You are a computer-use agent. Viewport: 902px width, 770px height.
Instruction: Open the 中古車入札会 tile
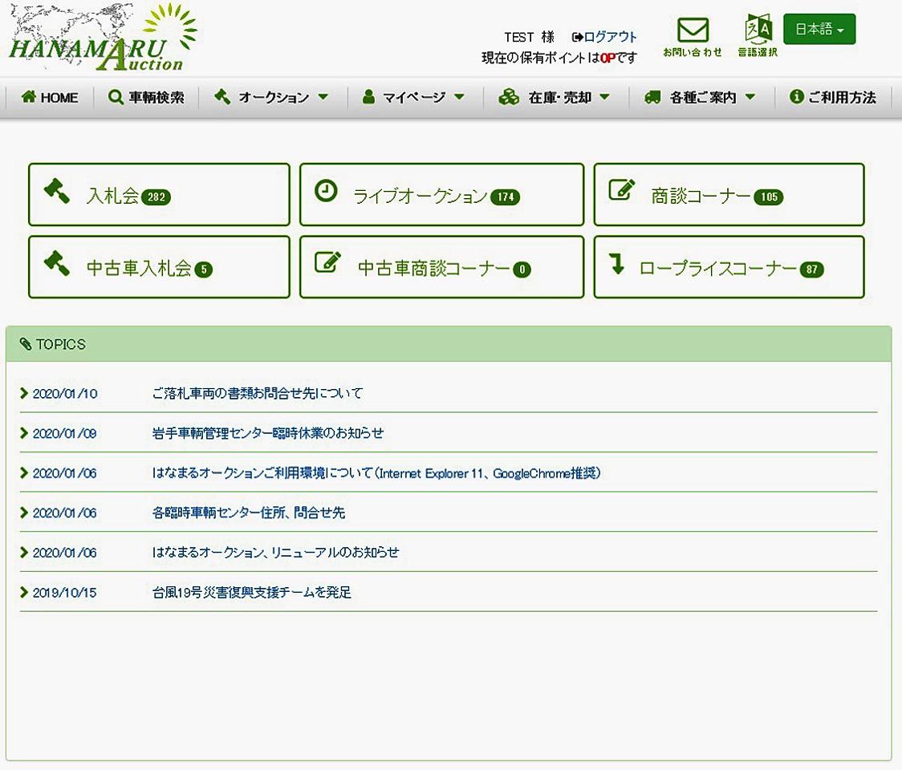[x=159, y=267]
